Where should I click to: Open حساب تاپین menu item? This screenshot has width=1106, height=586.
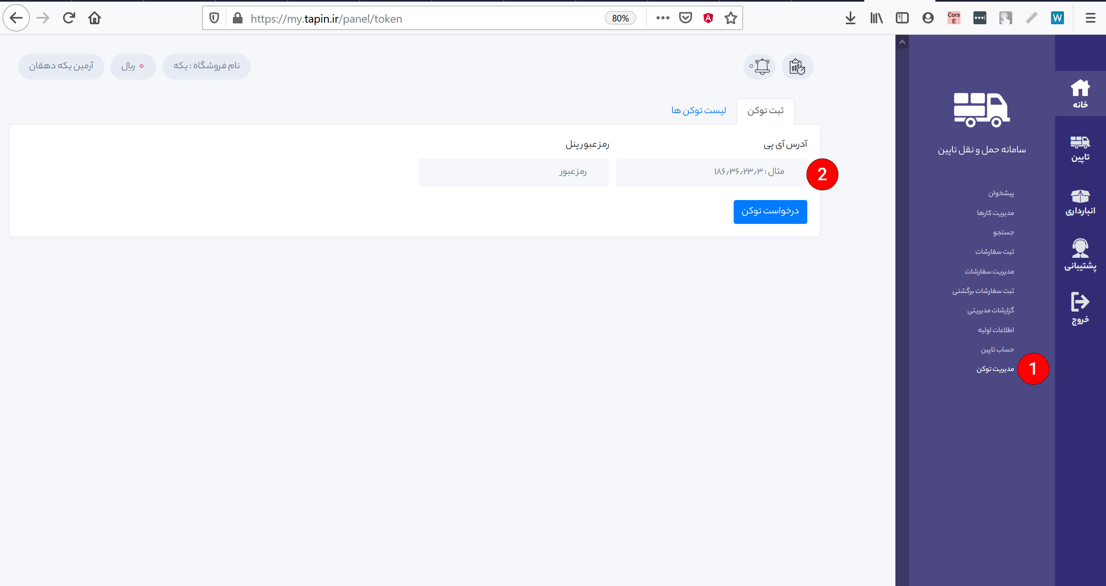click(997, 350)
